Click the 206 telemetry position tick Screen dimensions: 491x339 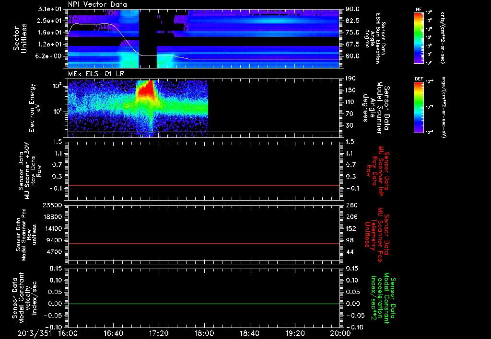(x=351, y=217)
